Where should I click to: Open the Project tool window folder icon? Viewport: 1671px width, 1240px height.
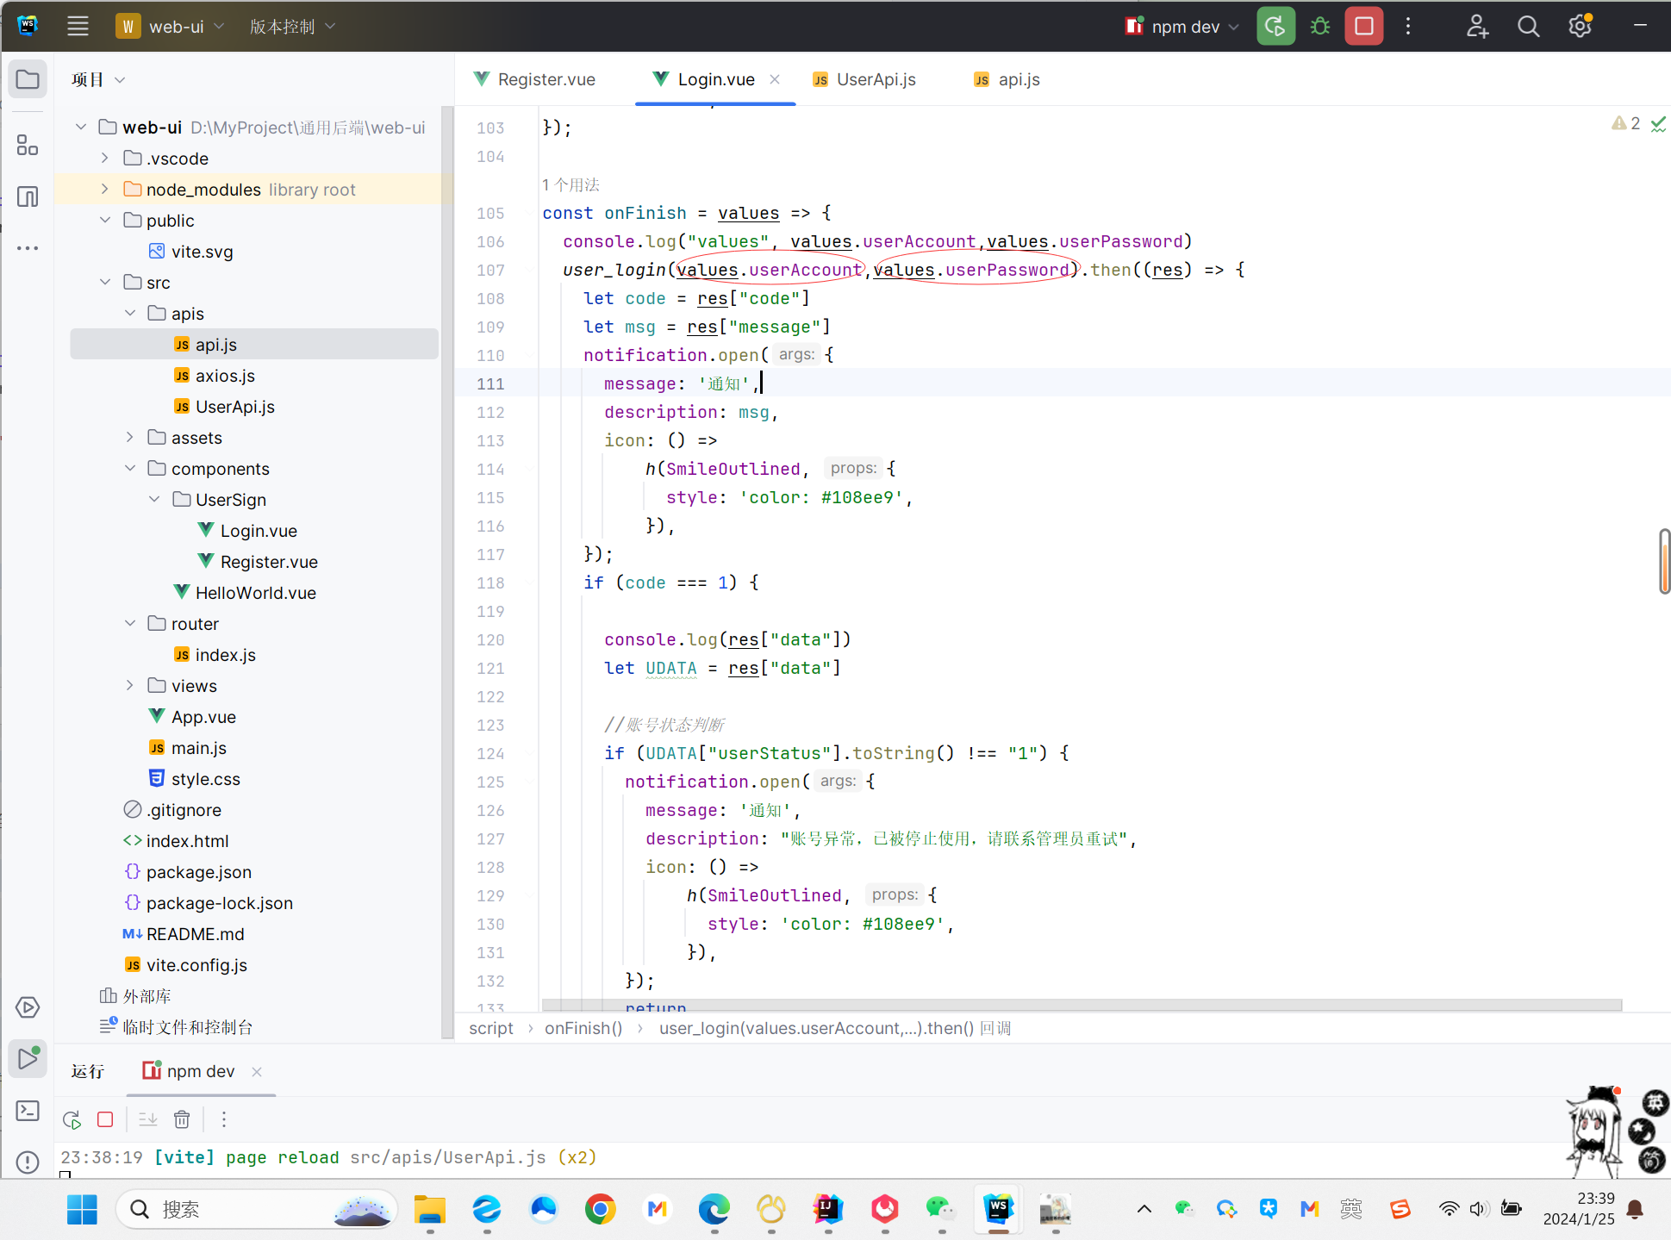[x=28, y=80]
